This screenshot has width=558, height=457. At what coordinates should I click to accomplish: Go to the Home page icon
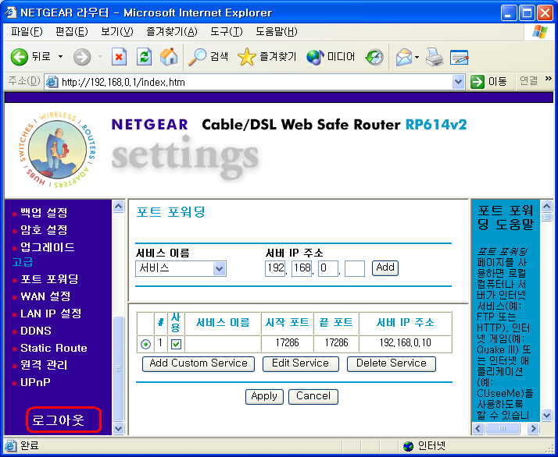coord(169,57)
